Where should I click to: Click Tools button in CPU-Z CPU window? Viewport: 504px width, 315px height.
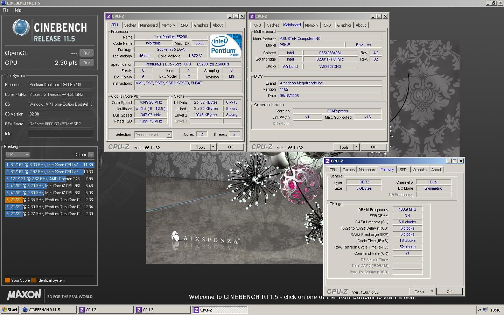tap(201, 147)
